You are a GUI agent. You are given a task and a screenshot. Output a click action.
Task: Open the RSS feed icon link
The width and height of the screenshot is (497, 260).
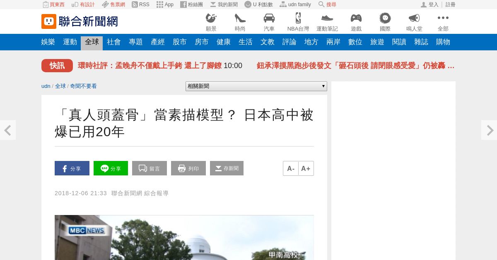[x=140, y=5]
